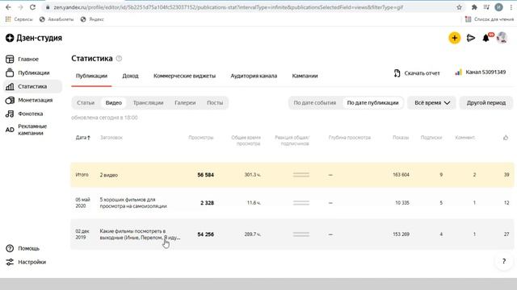Click the Другой период button

486,103
